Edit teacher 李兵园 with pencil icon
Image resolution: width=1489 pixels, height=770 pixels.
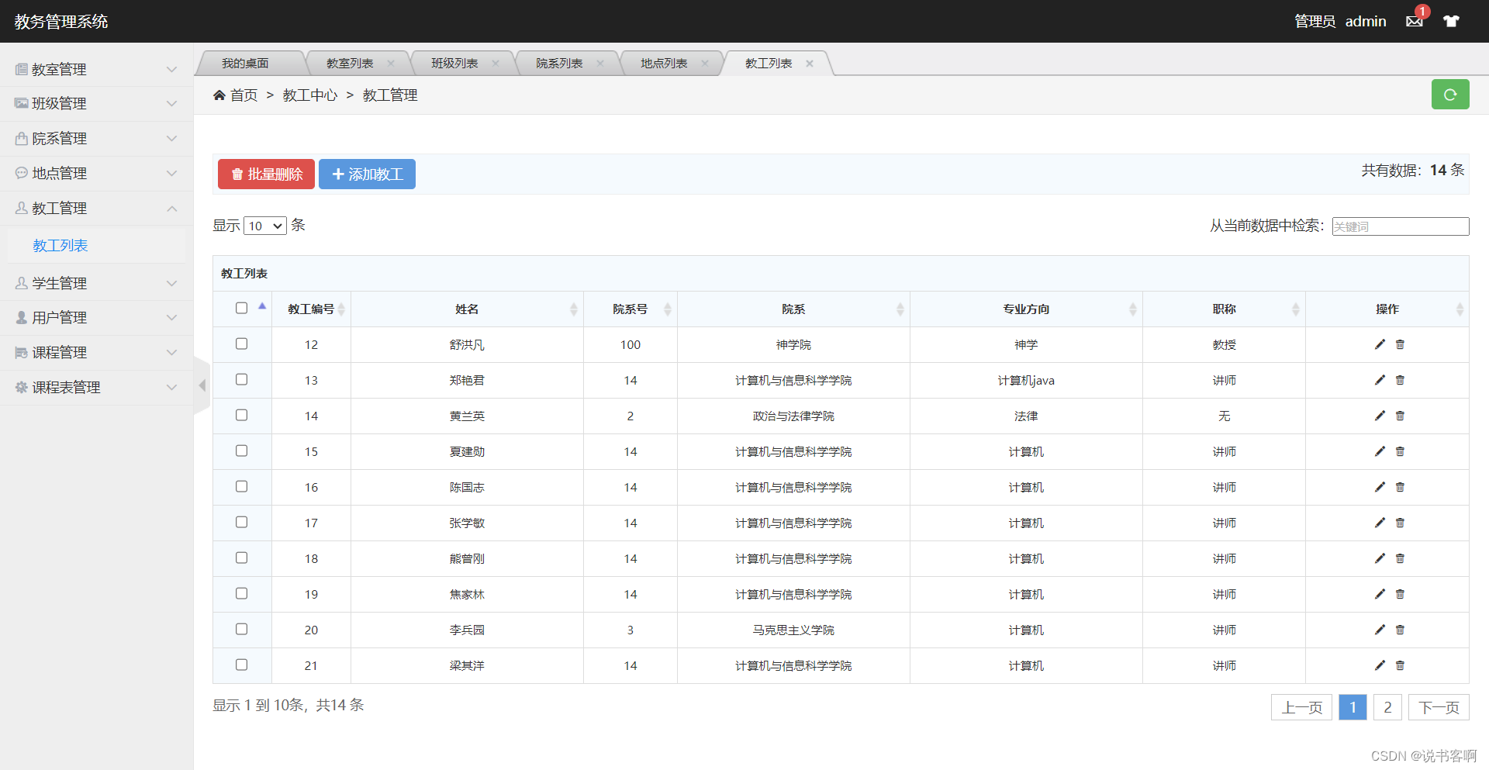(1380, 630)
